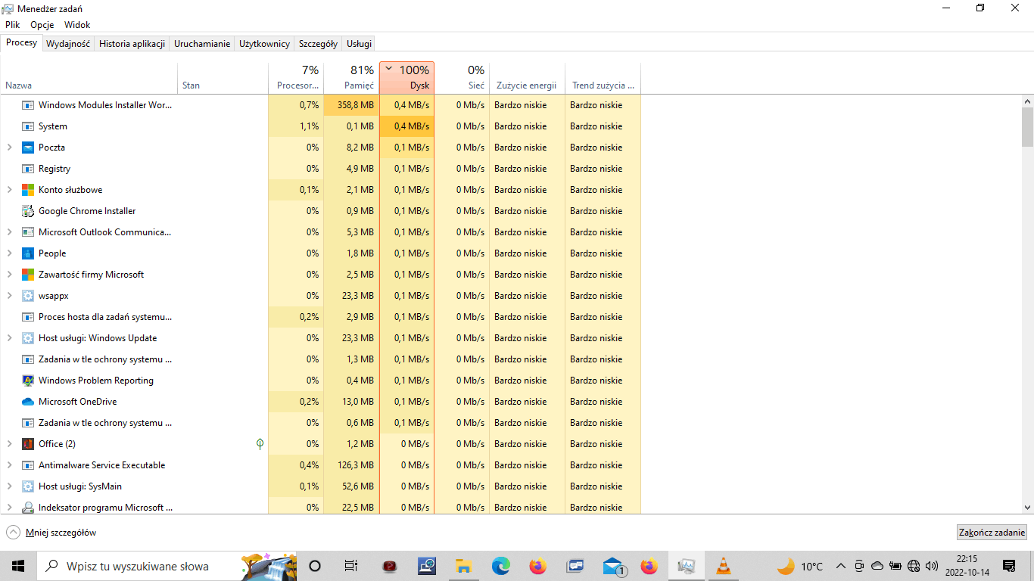Click the Zawartość firmy Microsoft colored icon
This screenshot has width=1034, height=581.
pyautogui.click(x=28, y=275)
